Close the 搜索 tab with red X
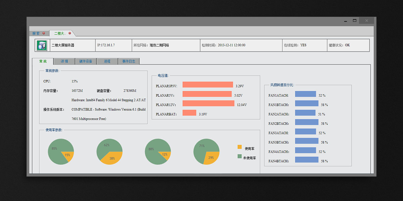 44,33
